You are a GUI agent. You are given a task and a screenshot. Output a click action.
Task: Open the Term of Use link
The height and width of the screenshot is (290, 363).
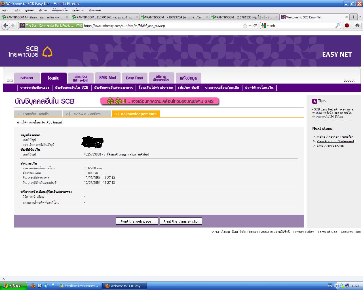point(327,232)
